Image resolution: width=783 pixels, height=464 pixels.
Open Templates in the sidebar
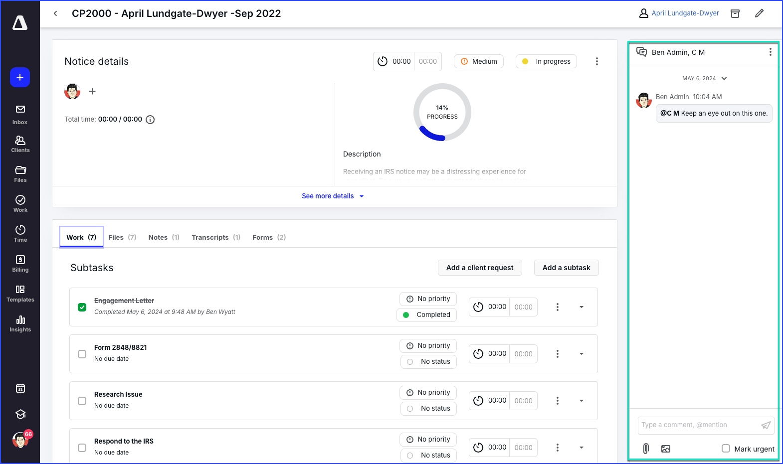pyautogui.click(x=20, y=294)
